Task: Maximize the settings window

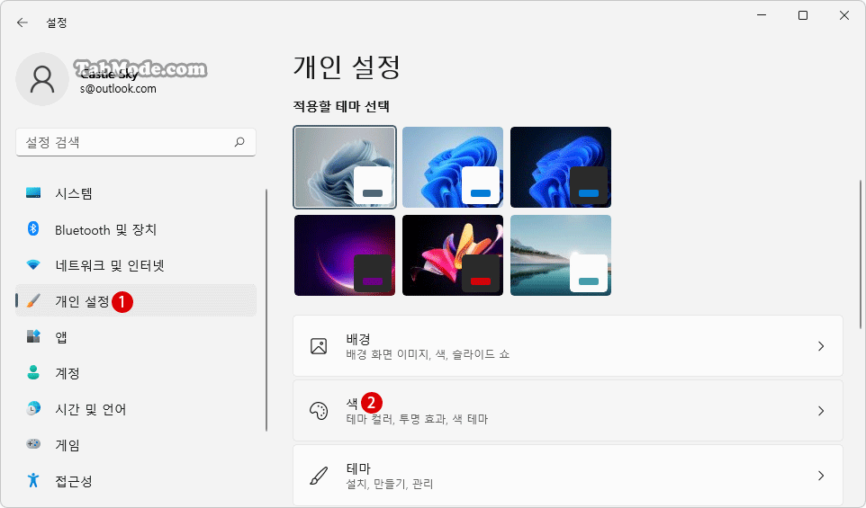Action: tap(803, 15)
